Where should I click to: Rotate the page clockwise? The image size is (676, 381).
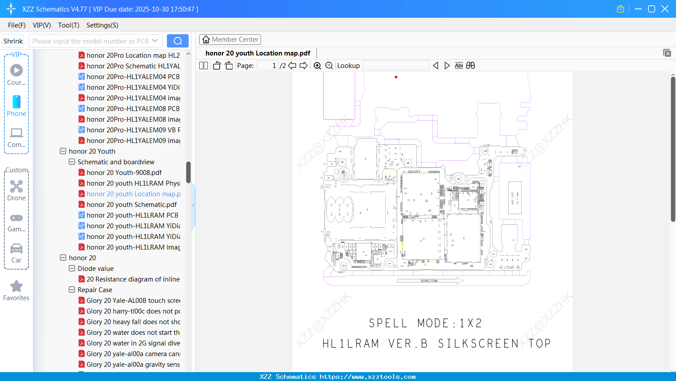click(229, 66)
